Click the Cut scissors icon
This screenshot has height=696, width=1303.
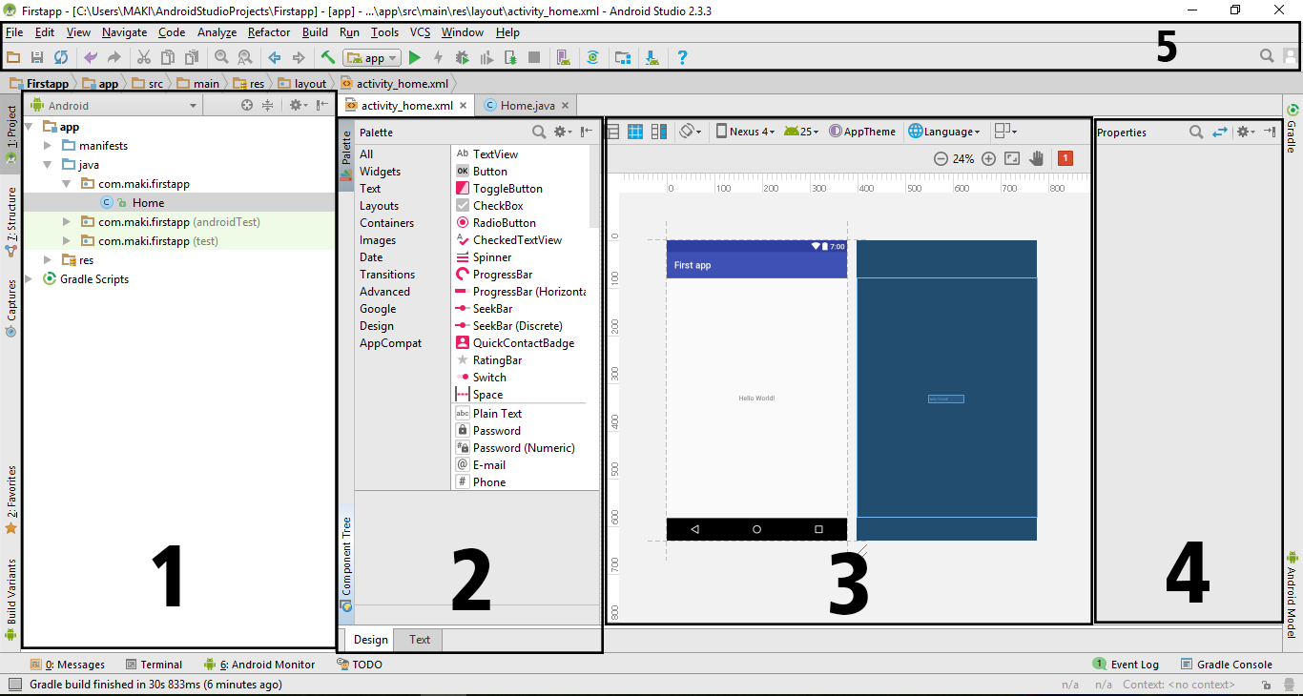144,57
